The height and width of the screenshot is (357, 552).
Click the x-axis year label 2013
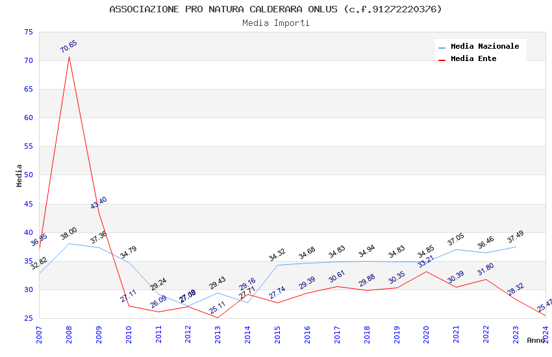click(x=218, y=334)
